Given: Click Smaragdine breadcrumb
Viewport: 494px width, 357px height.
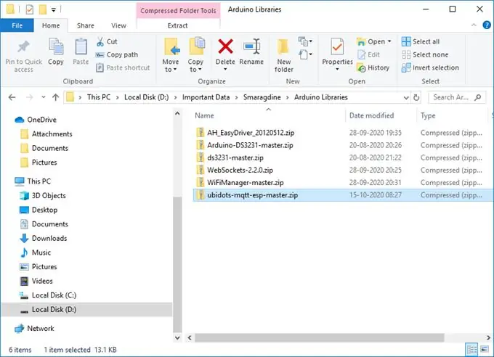Looking at the screenshot, I should (262, 97).
